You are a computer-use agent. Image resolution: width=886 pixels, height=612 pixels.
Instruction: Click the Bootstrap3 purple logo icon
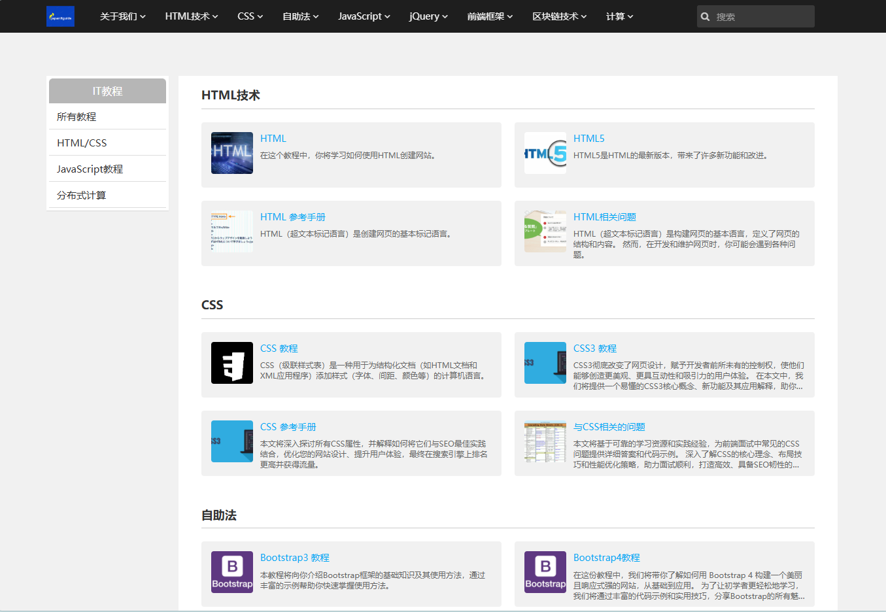pyautogui.click(x=231, y=572)
